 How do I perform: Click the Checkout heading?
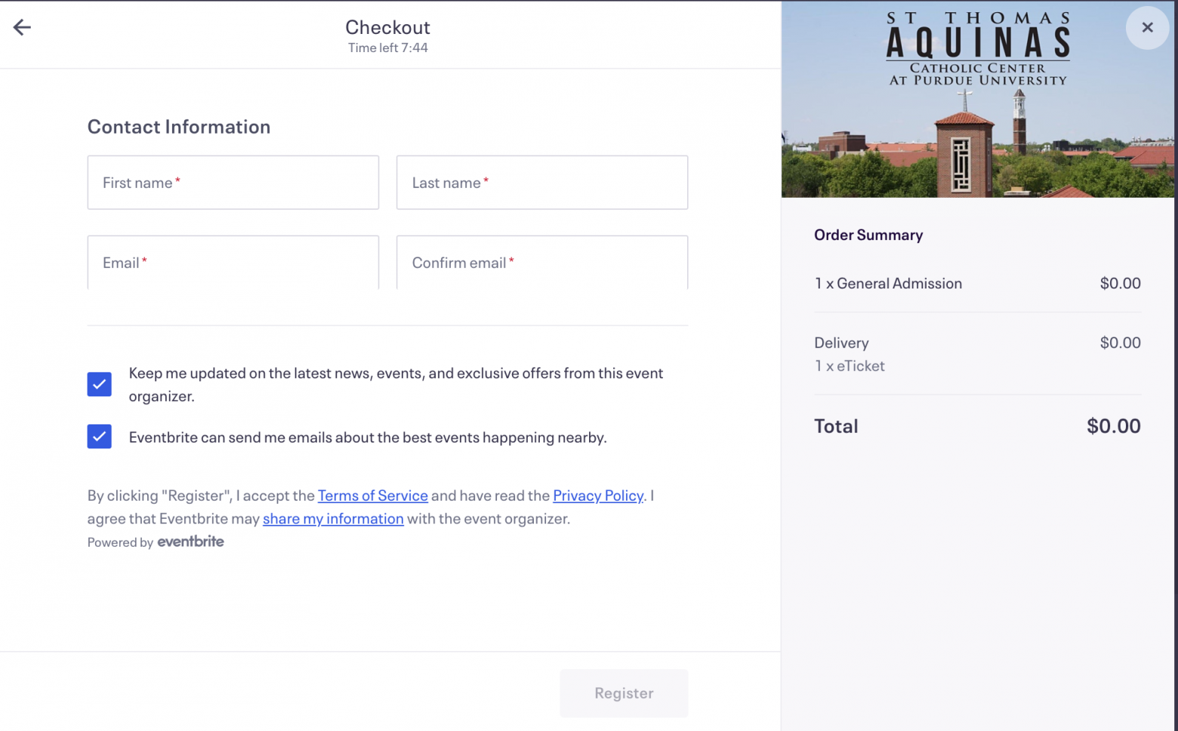[x=388, y=27]
